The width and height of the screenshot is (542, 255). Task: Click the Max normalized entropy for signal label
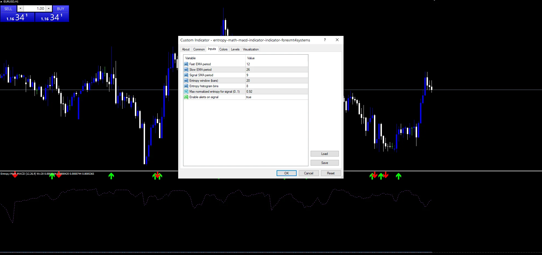(x=215, y=92)
